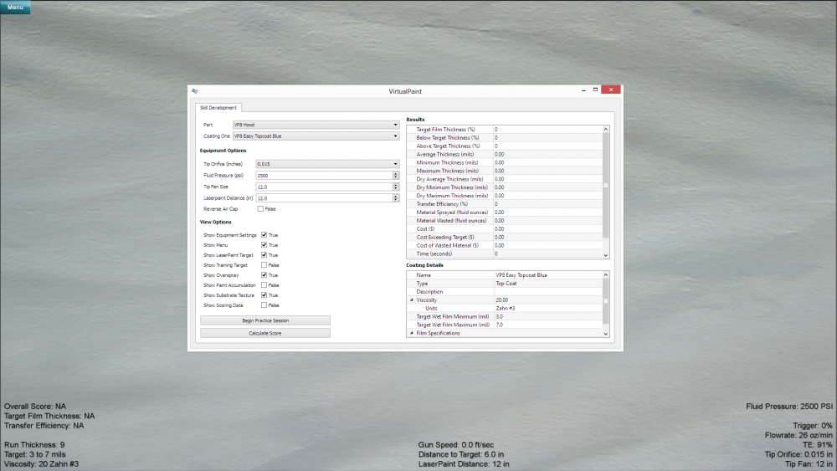Click the Coating Details scroll-down arrow
The image size is (837, 471).
pyautogui.click(x=606, y=334)
